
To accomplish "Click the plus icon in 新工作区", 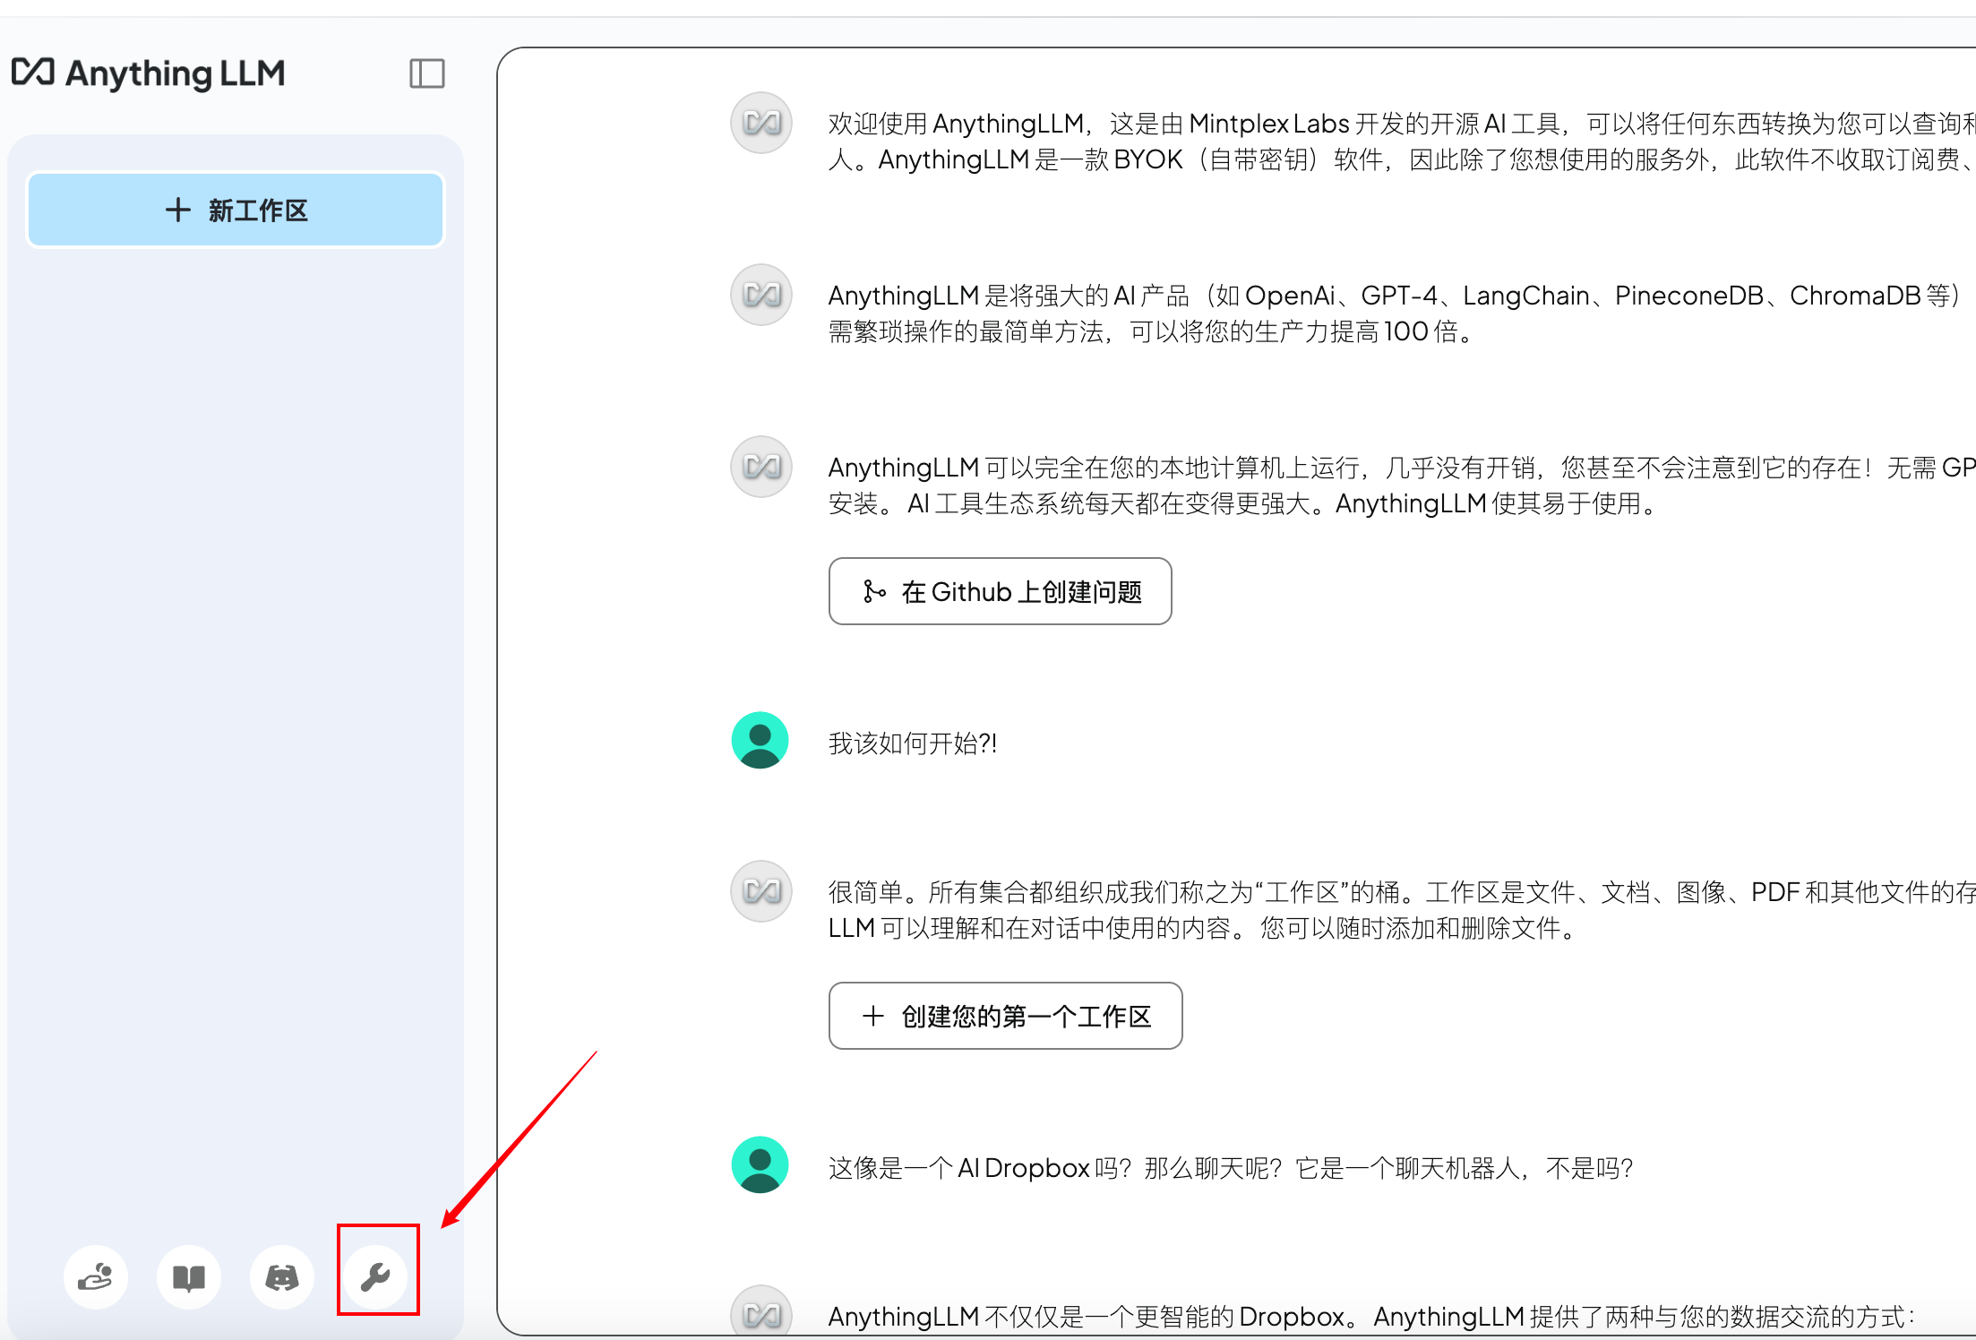I will 177,210.
